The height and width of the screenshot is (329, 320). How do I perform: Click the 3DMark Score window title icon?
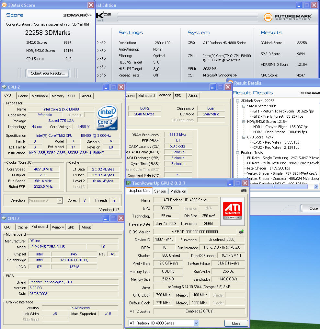[4, 5]
